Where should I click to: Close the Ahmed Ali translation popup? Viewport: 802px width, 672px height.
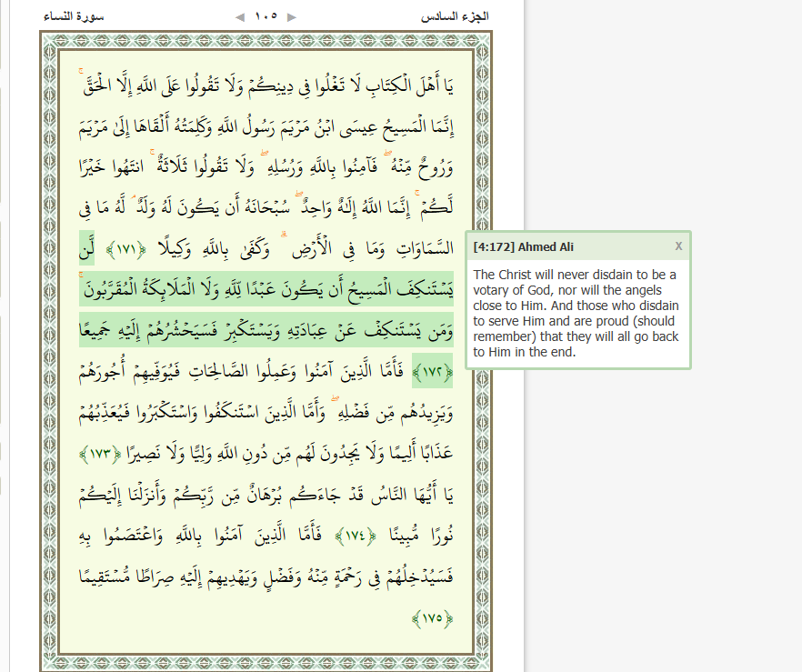click(678, 246)
